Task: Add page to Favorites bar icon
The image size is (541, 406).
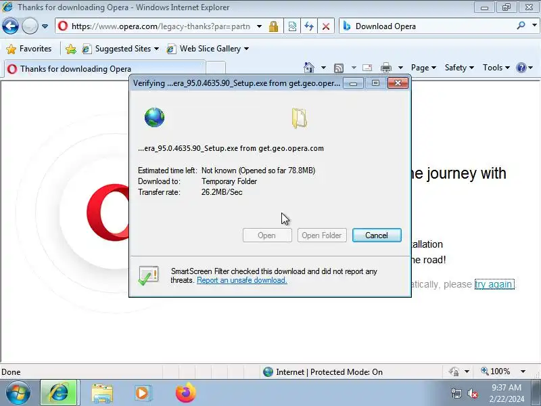Action: (71, 49)
